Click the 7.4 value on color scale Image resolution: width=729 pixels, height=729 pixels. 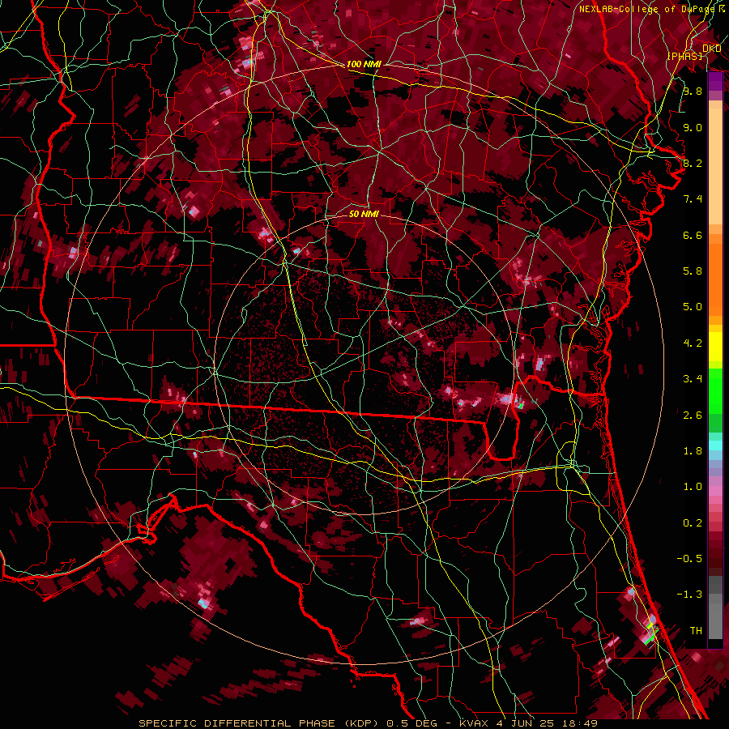coord(693,199)
